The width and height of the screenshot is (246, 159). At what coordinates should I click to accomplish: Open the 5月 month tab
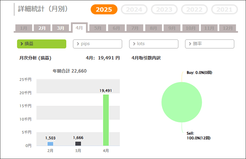[x=98, y=28]
